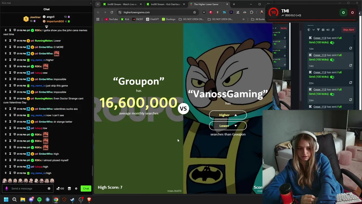Click top gifter Jewliner in leaderboard
This screenshot has width=362, height=204.
(x=35, y=17)
